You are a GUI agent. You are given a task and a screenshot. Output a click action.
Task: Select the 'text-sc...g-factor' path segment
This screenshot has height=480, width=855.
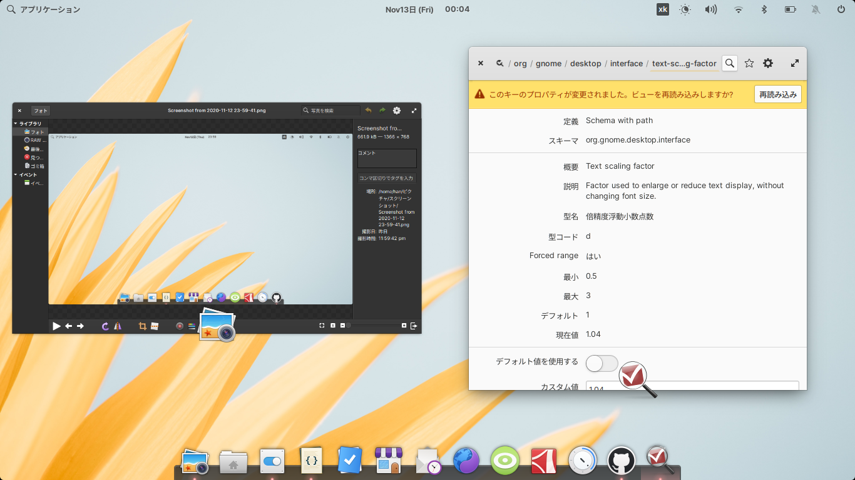(684, 63)
